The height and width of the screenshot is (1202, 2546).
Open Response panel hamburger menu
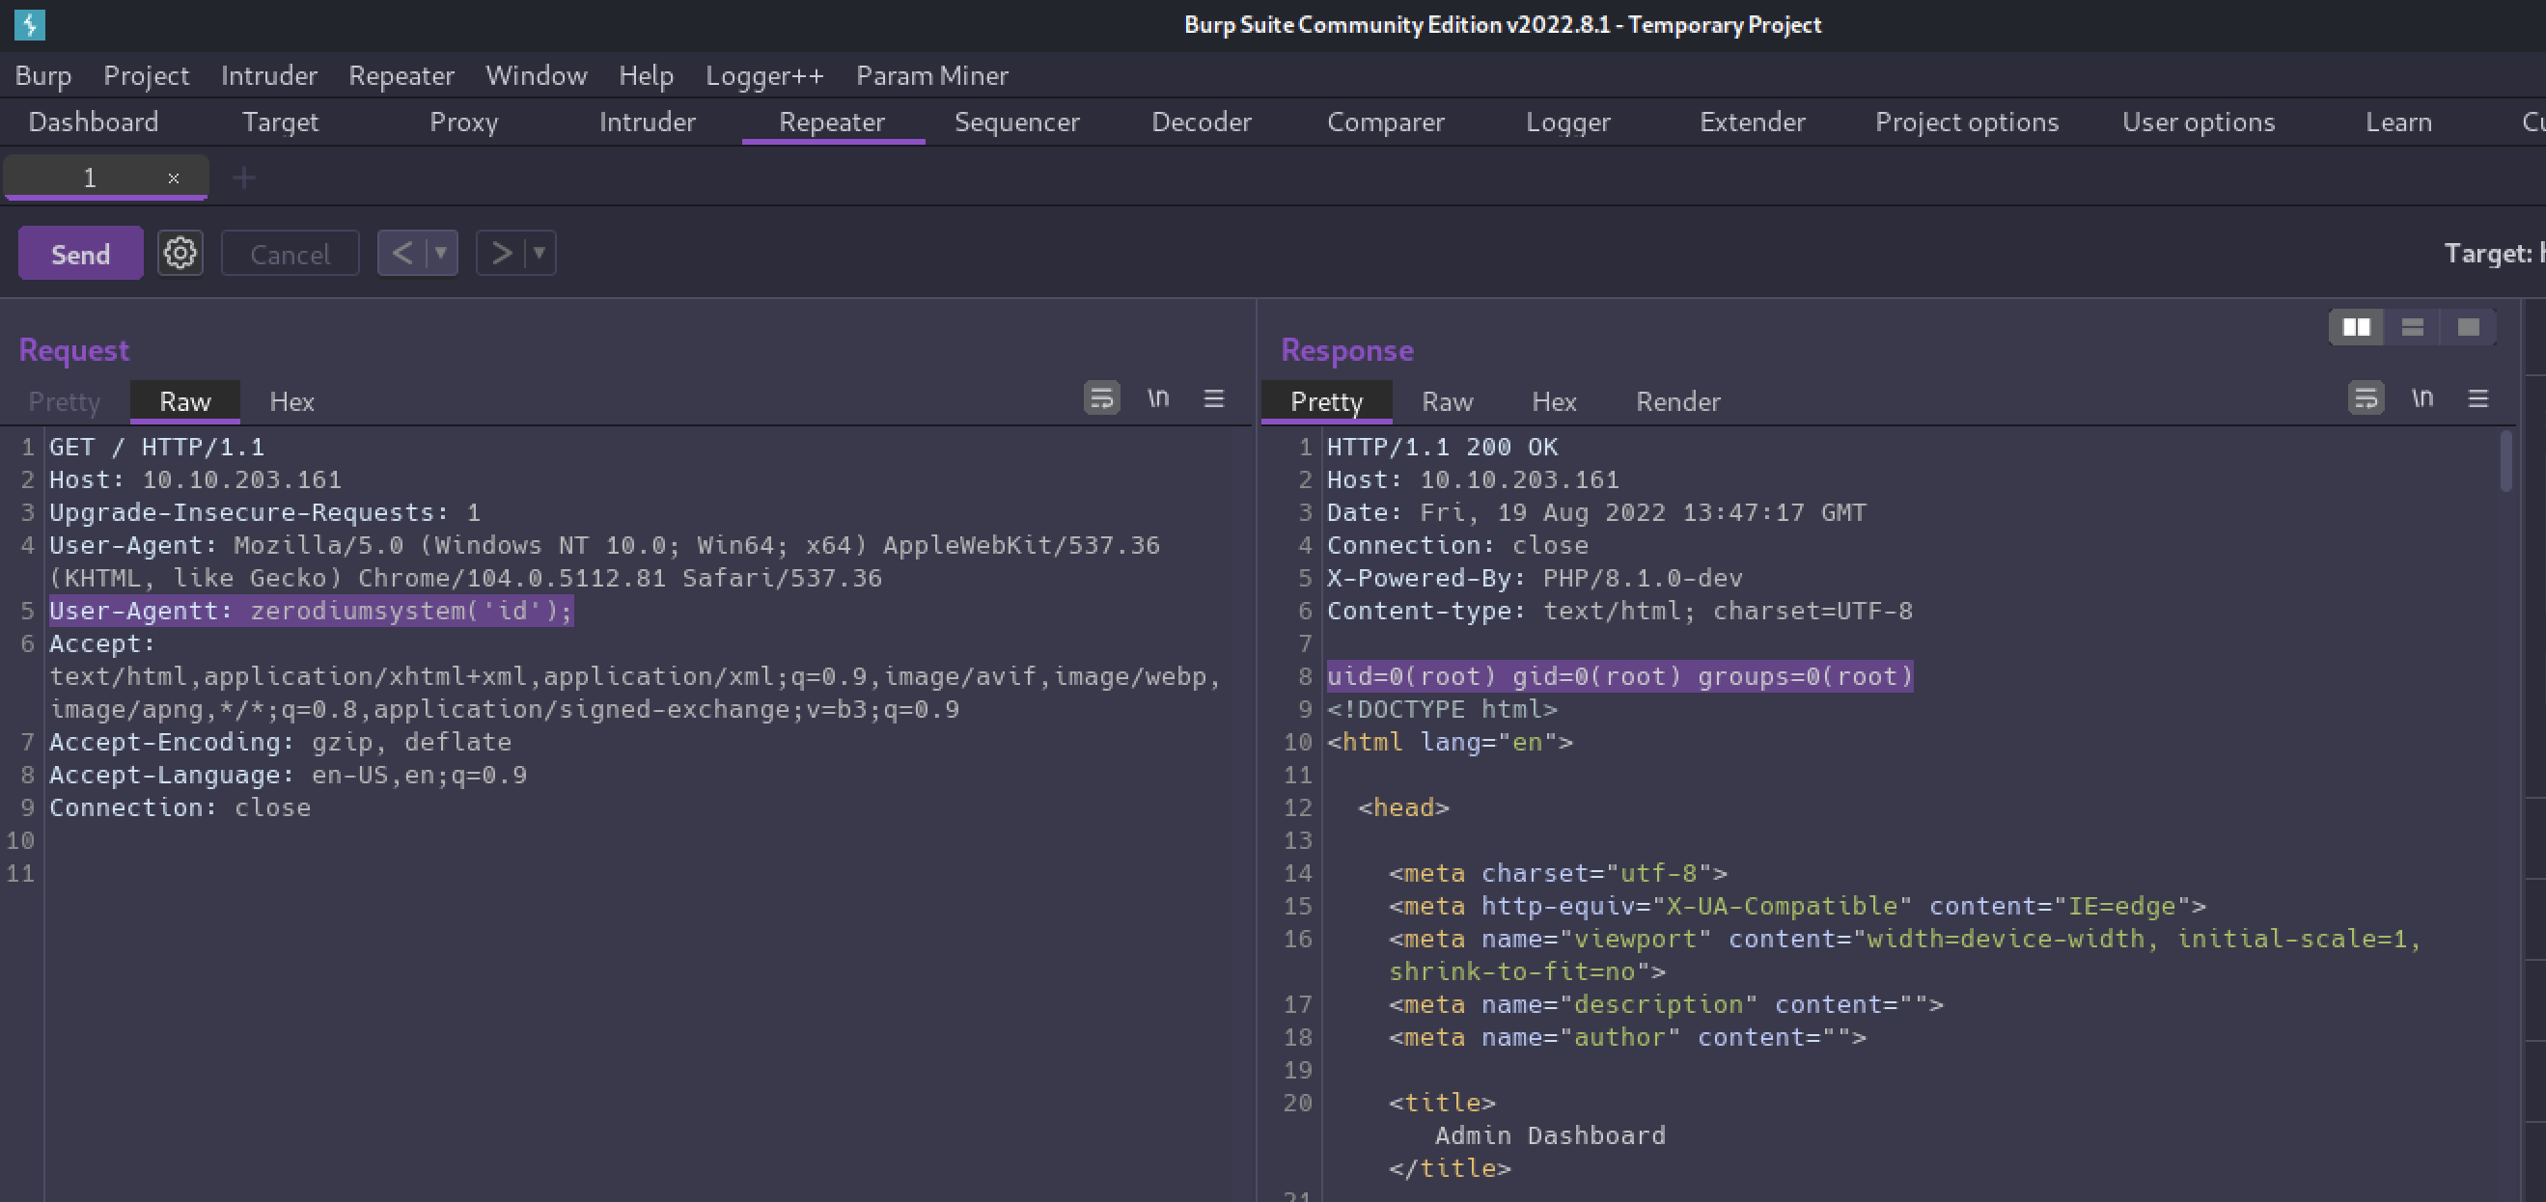(x=2477, y=398)
